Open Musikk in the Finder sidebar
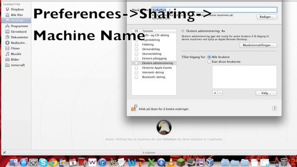 (x=13, y=54)
